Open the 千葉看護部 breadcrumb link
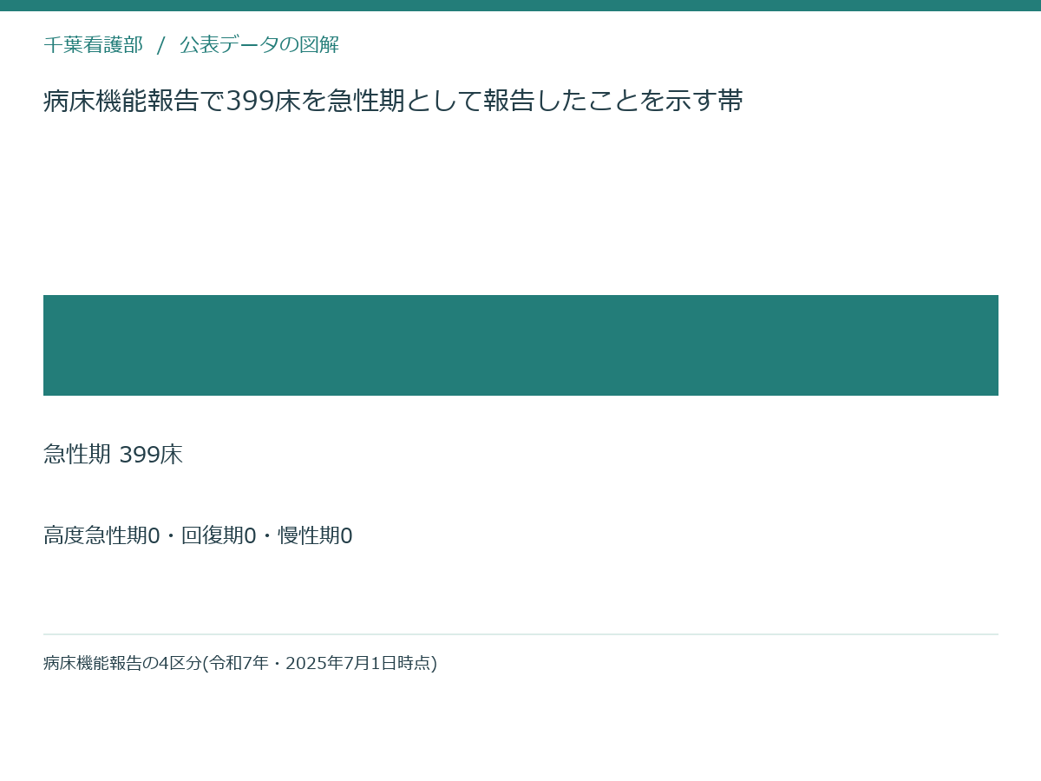The image size is (1041, 781). click(93, 45)
